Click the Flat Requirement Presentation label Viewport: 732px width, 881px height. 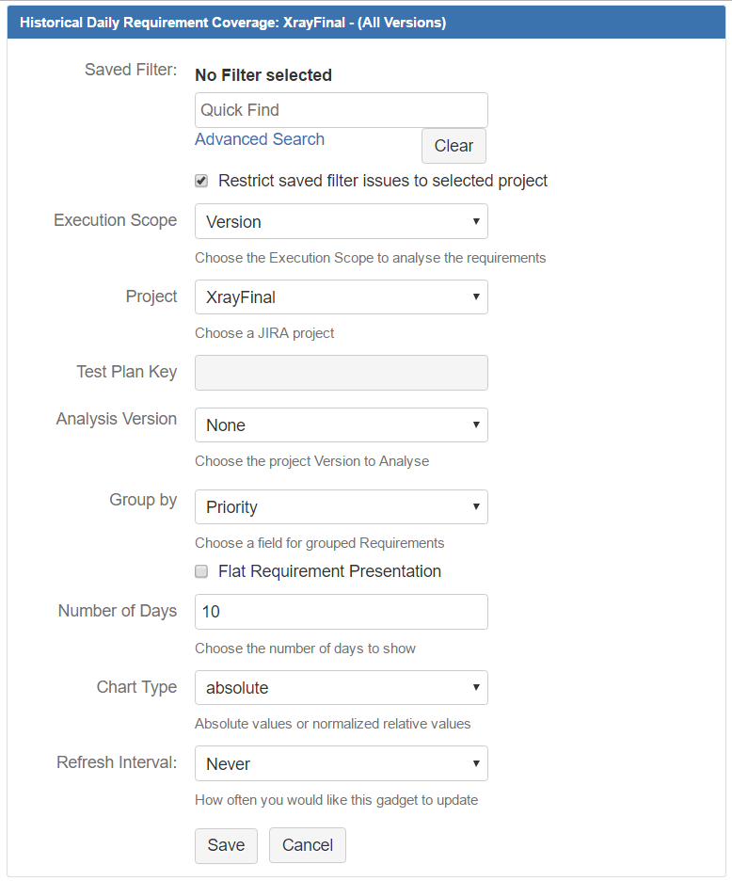(x=329, y=571)
